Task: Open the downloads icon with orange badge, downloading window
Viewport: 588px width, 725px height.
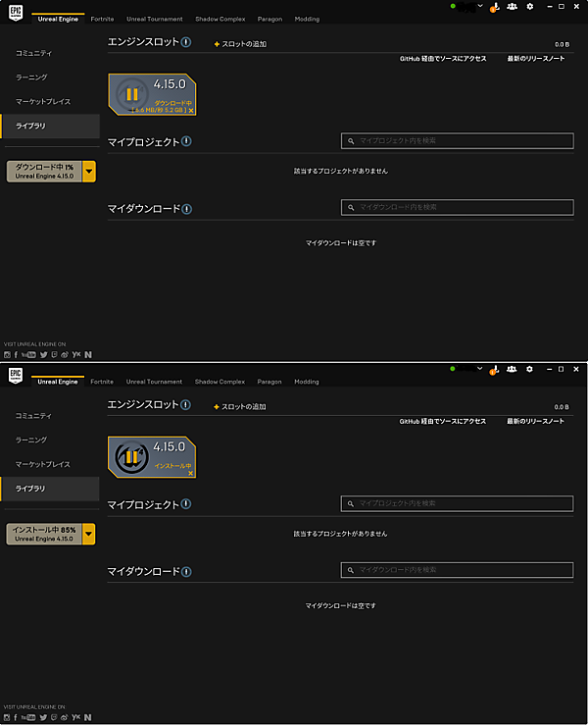Action: tap(495, 7)
